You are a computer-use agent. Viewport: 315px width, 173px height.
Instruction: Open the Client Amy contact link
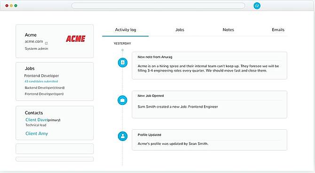tap(37, 134)
